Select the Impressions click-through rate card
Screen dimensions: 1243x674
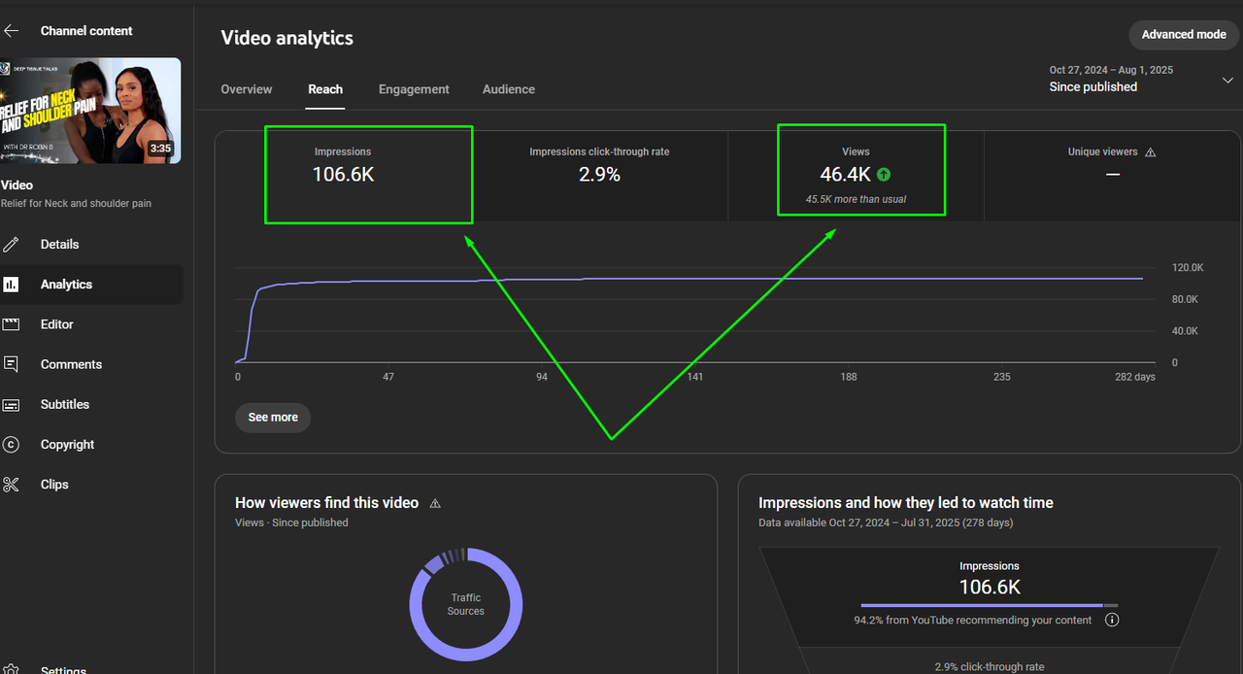click(599, 175)
